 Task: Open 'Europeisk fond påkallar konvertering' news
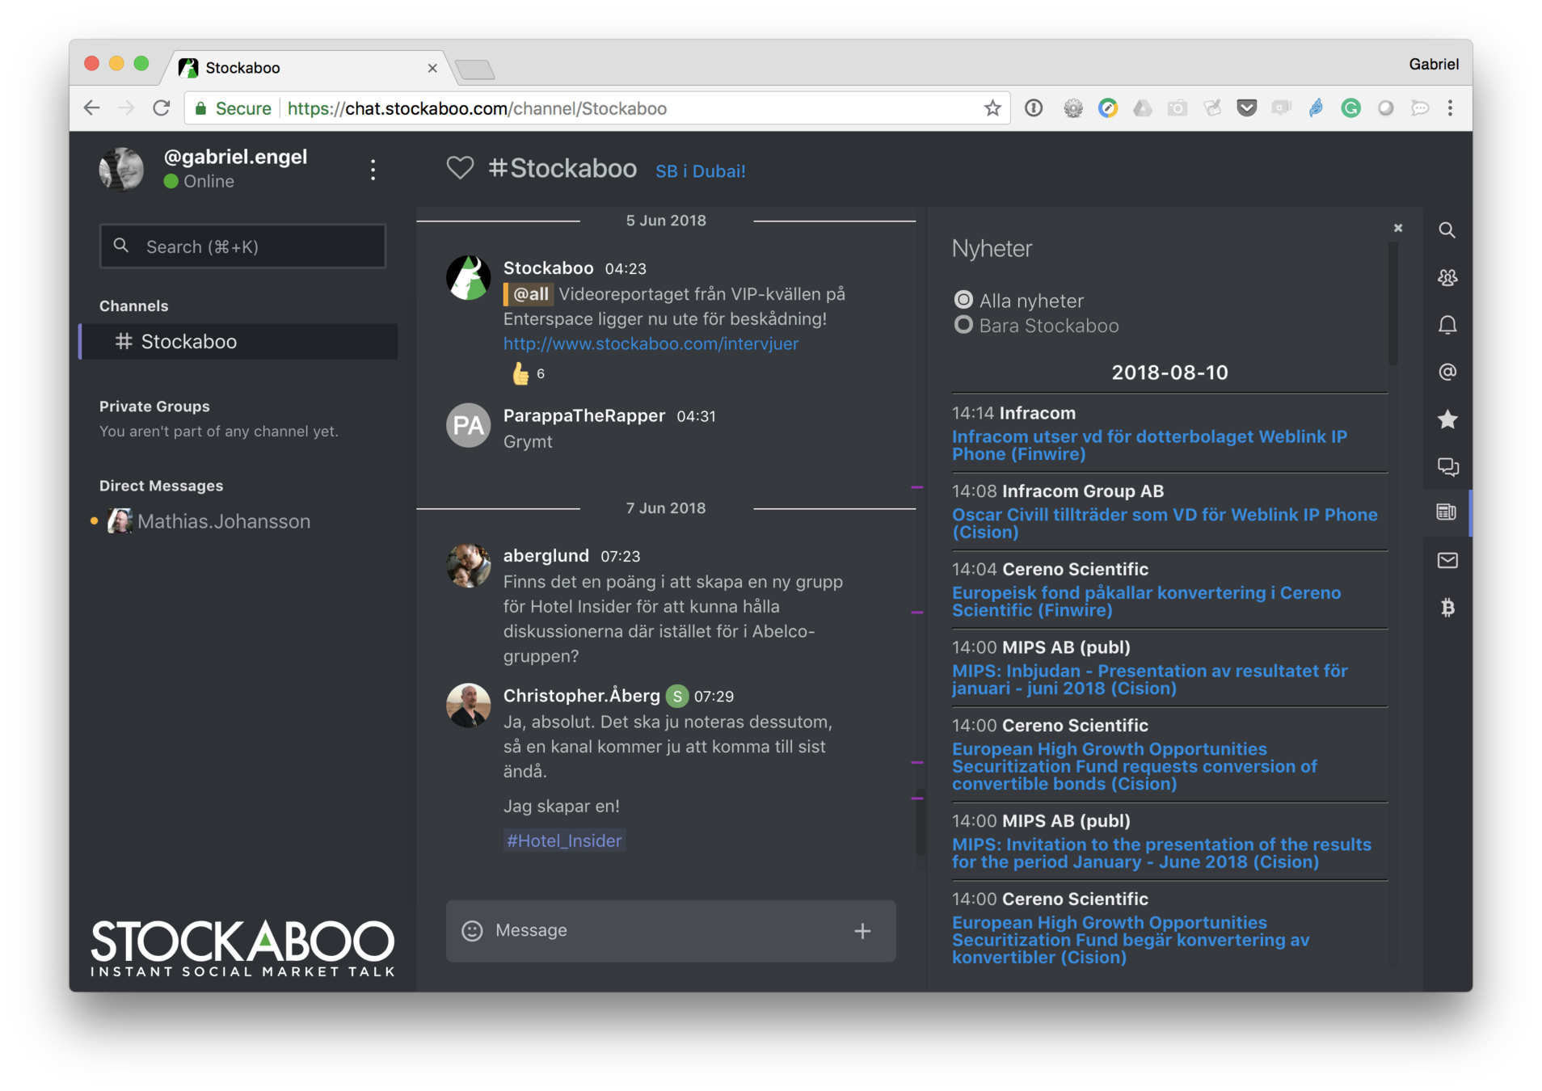pyautogui.click(x=1146, y=601)
